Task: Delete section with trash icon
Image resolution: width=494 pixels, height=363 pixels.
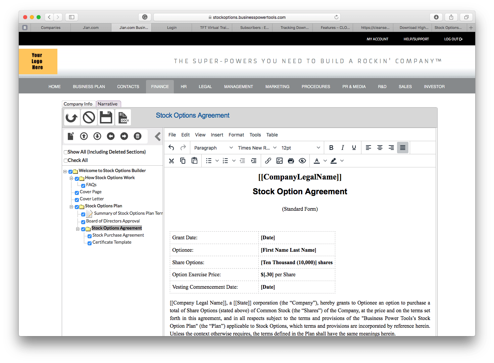Action: [138, 136]
